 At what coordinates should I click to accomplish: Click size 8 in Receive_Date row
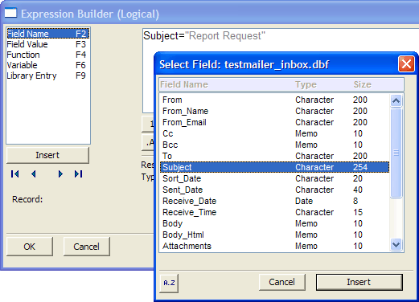point(355,201)
